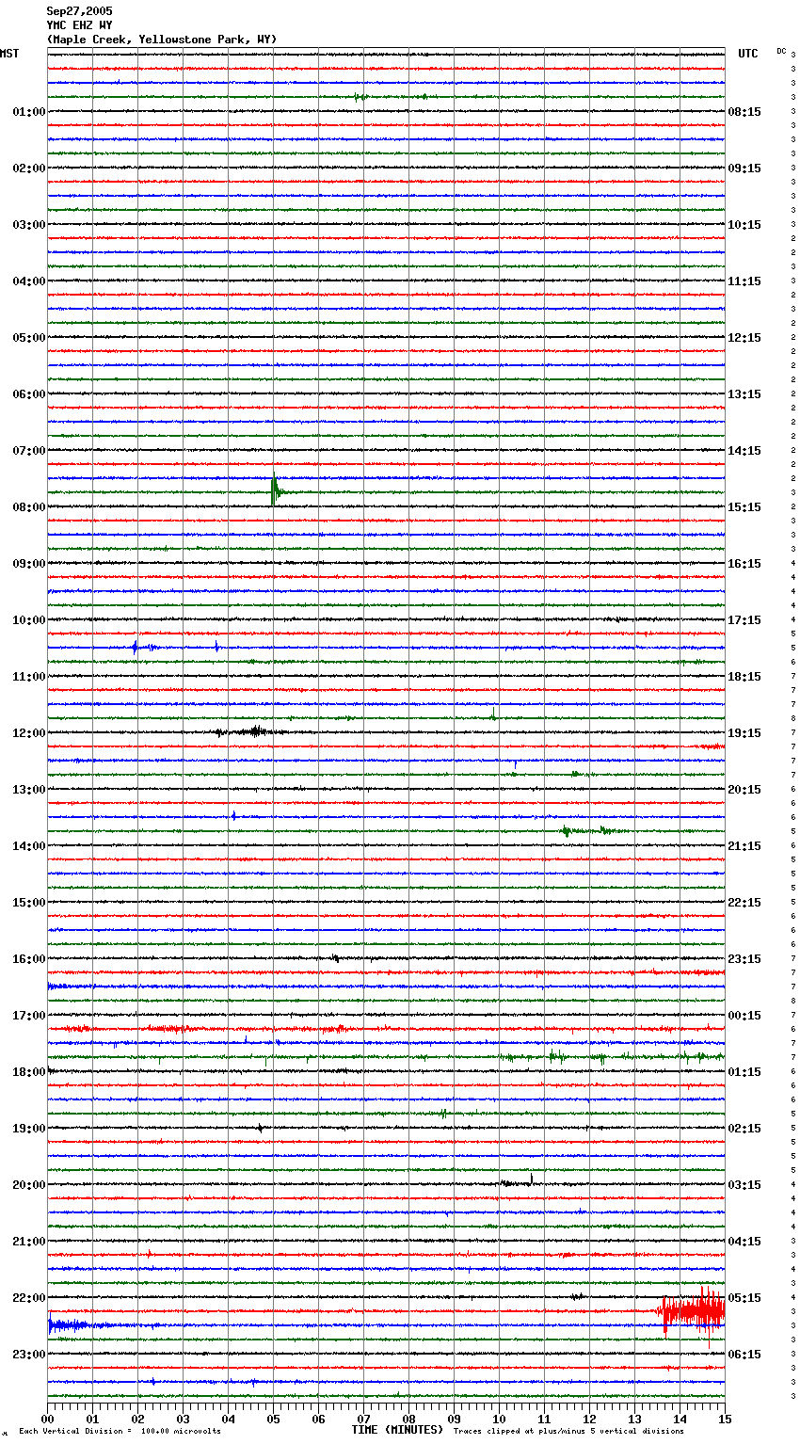Select the 12:00 MST time label
Image resolution: width=800 pixels, height=1444 pixels.
point(29,733)
